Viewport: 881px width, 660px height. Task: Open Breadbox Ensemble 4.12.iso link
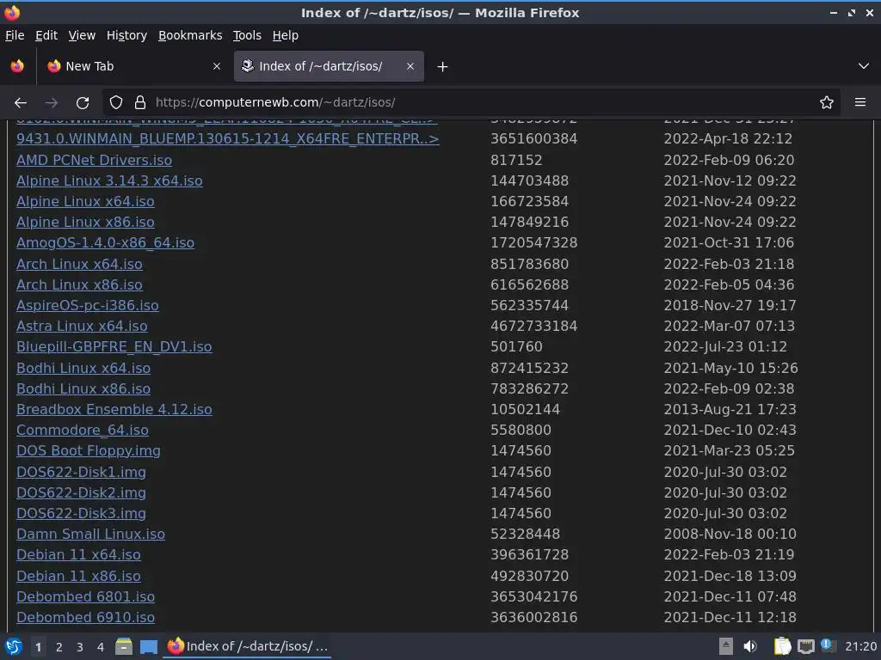(x=114, y=410)
